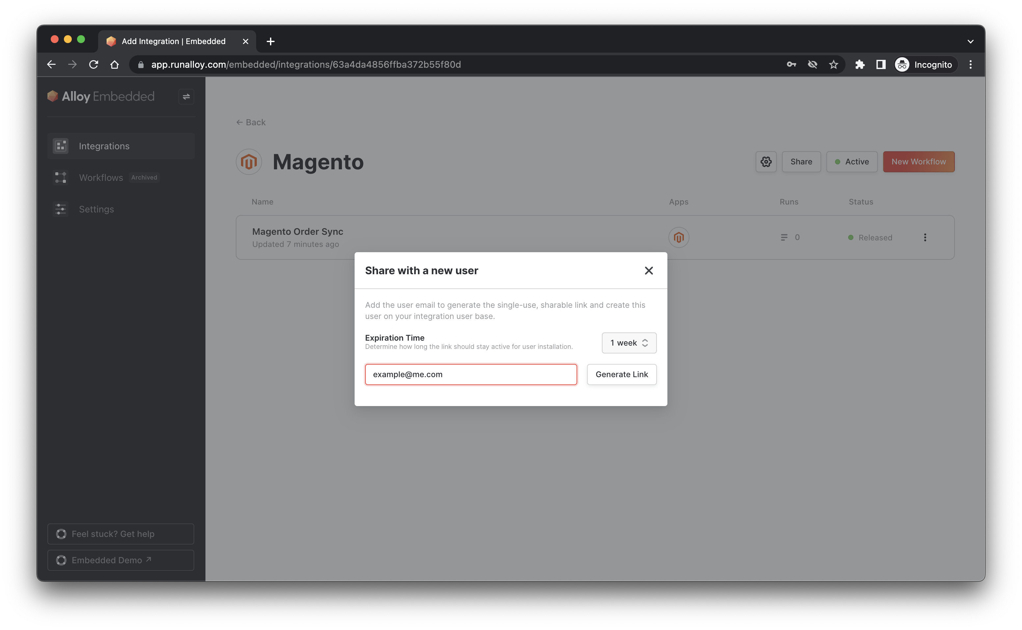This screenshot has height=630, width=1022.
Task: Toggle the integration Active status button
Action: (x=851, y=162)
